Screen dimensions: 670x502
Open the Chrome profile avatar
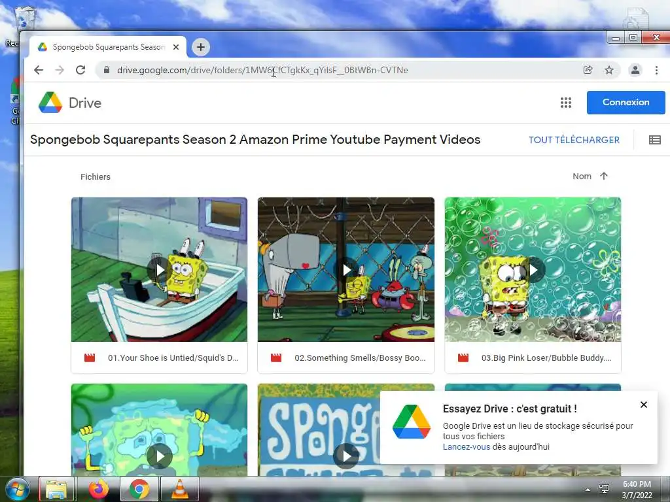[635, 70]
